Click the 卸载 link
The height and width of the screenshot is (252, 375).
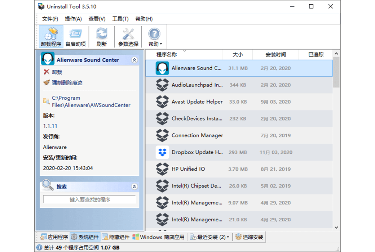point(57,72)
